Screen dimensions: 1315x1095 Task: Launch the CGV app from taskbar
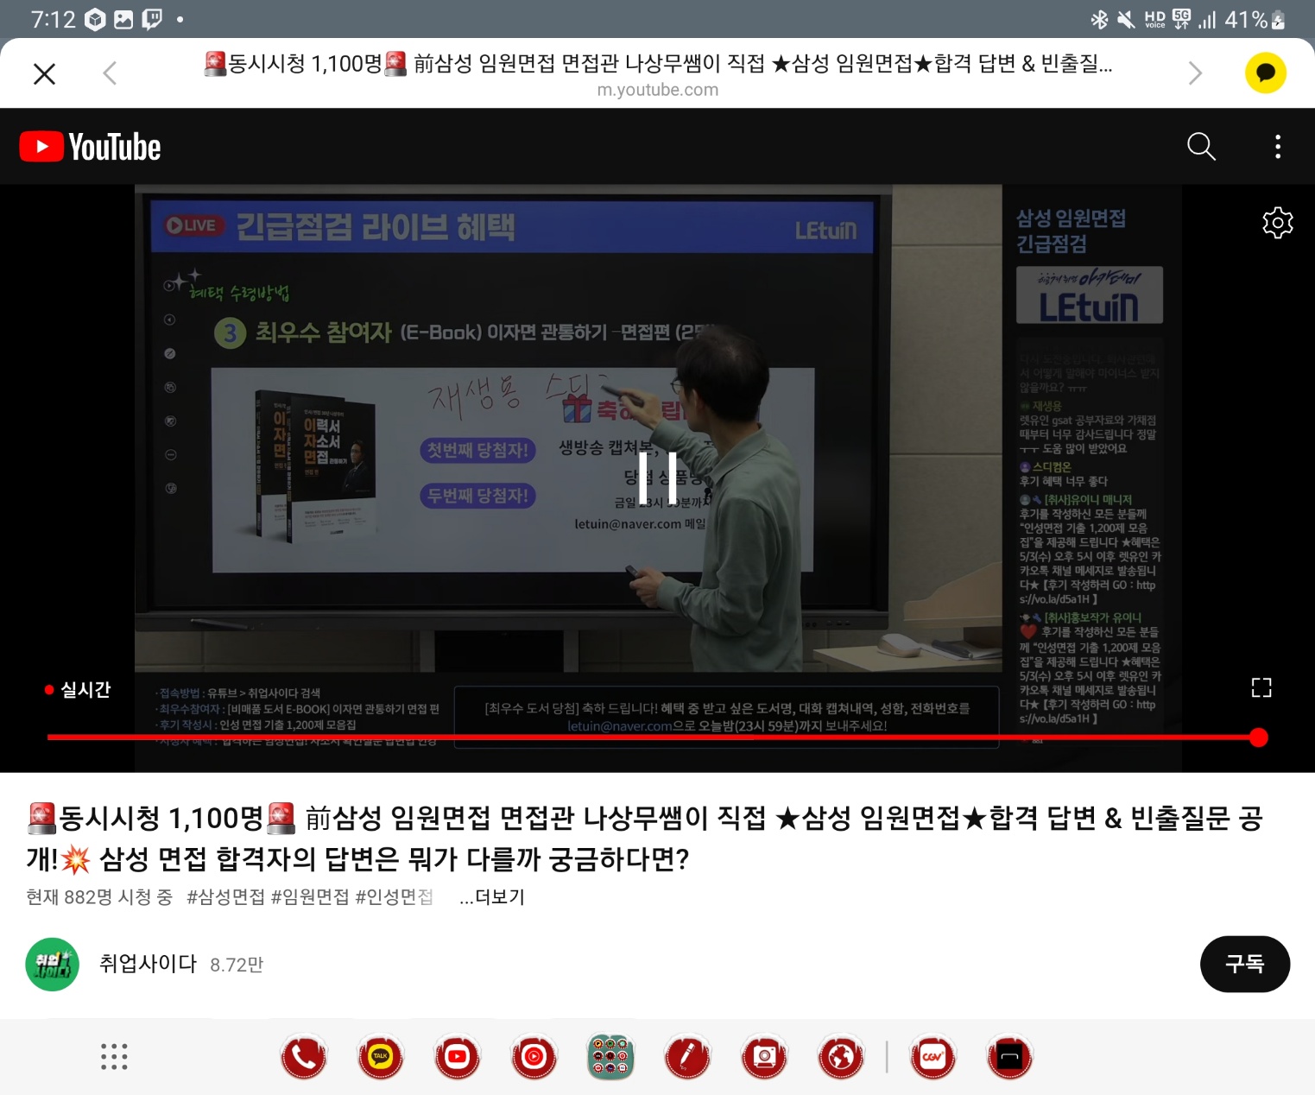(933, 1057)
